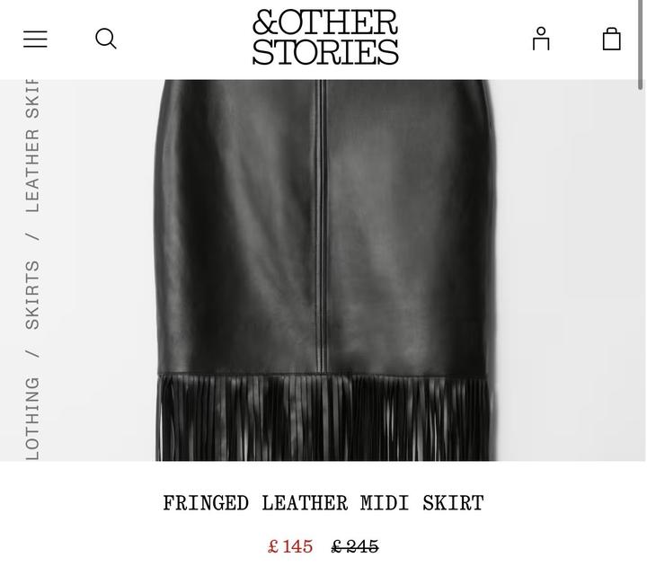View the shopping bag

point(612,39)
